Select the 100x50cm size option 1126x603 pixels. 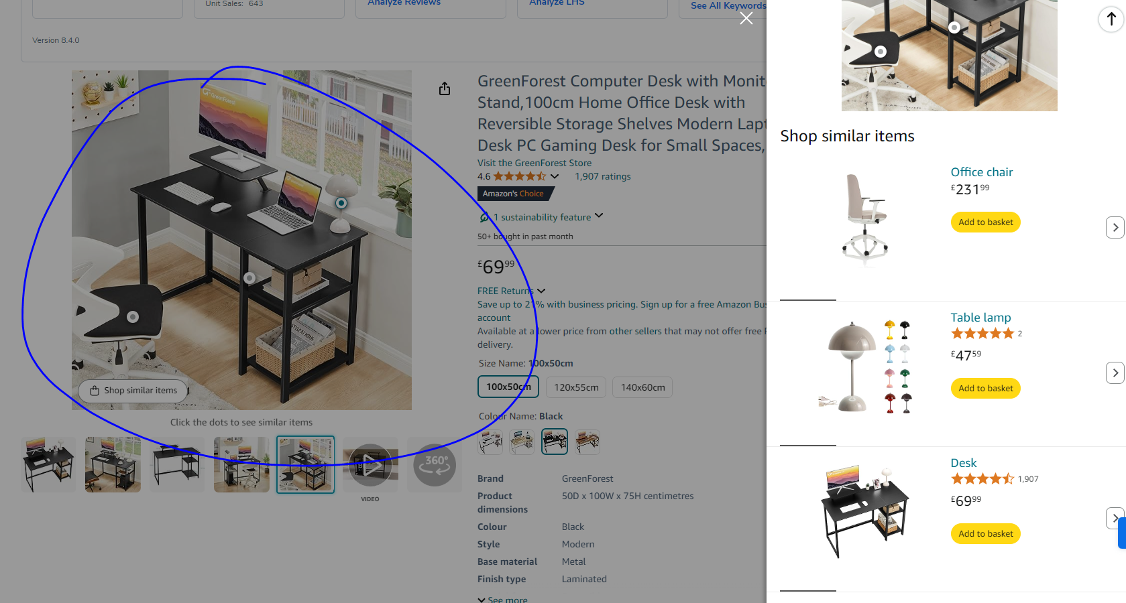point(508,387)
